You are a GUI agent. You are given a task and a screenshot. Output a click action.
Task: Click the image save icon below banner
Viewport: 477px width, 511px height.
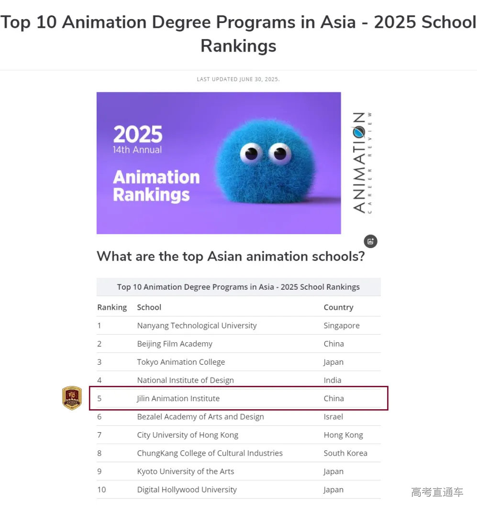(371, 241)
